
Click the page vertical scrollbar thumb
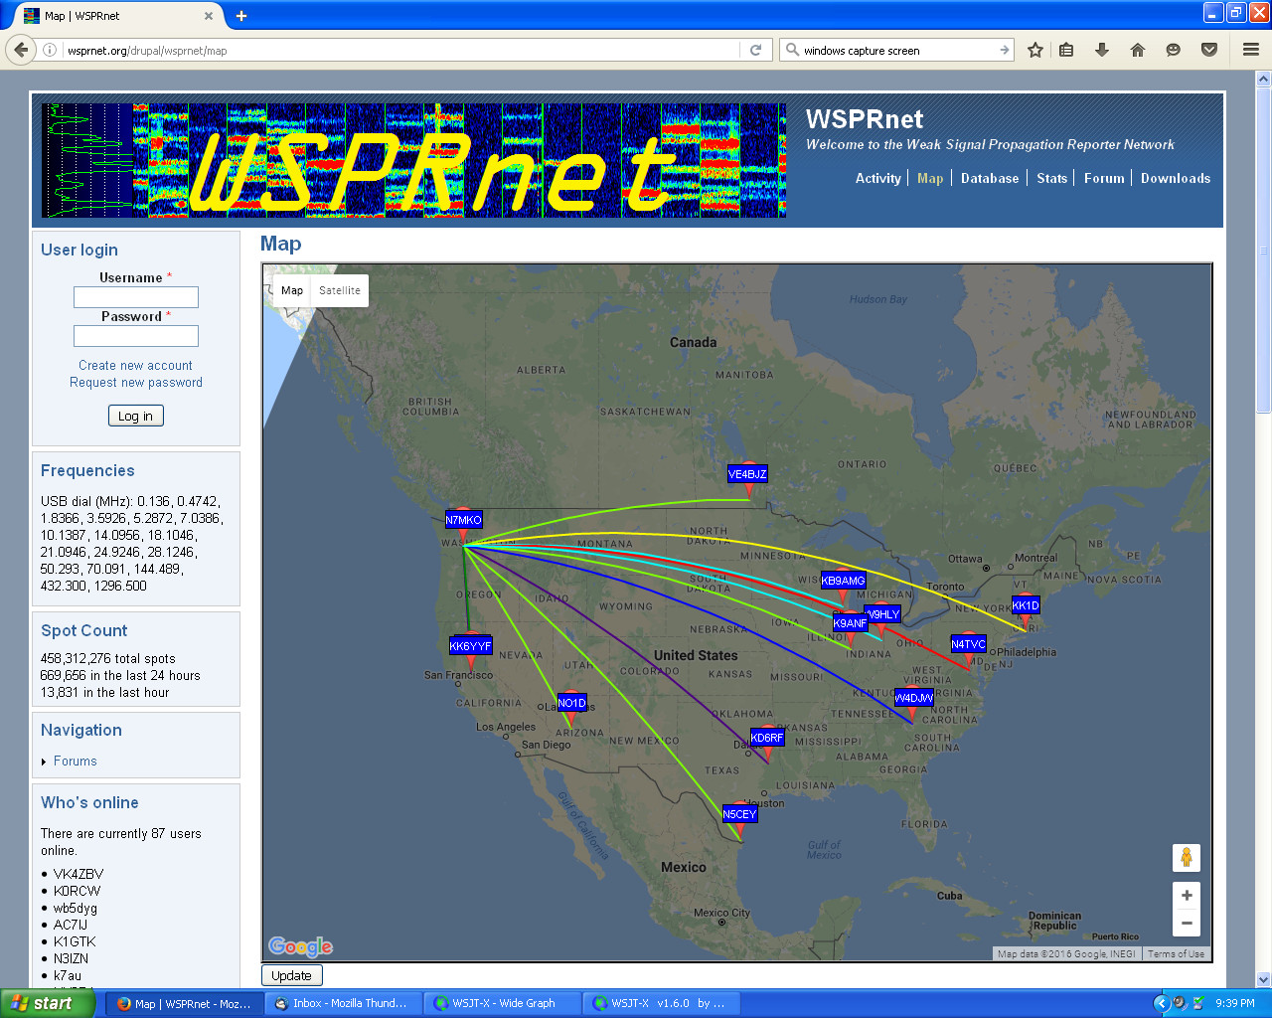(1263, 249)
